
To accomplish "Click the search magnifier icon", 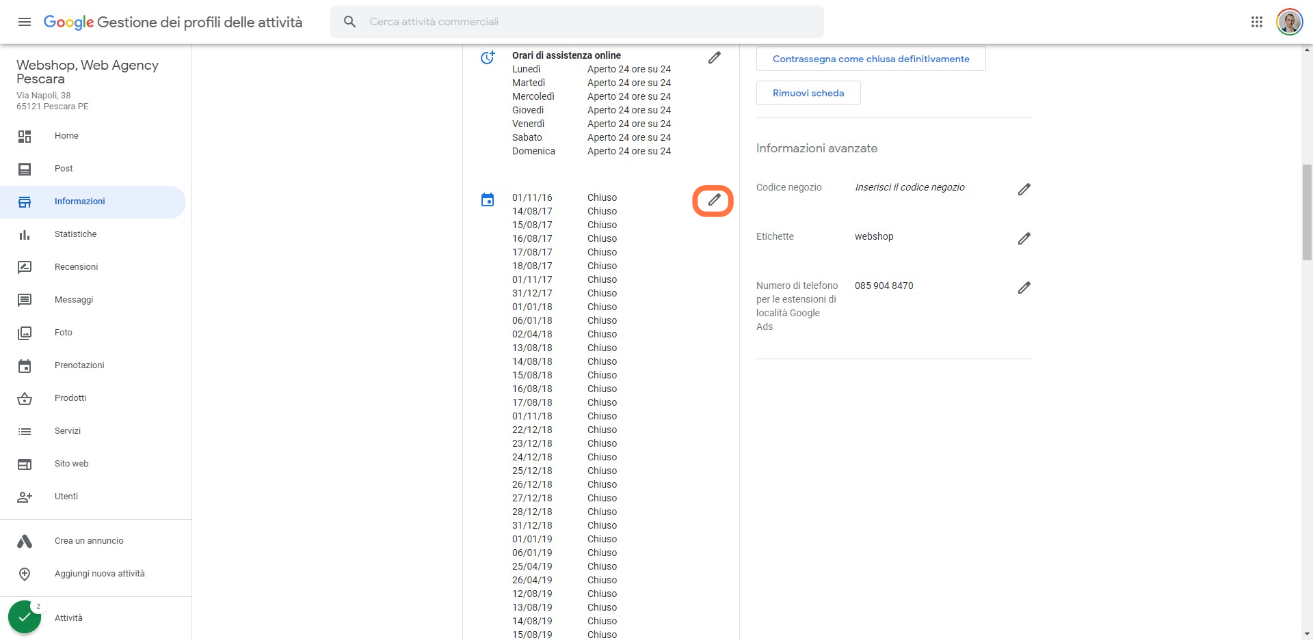I will click(349, 22).
